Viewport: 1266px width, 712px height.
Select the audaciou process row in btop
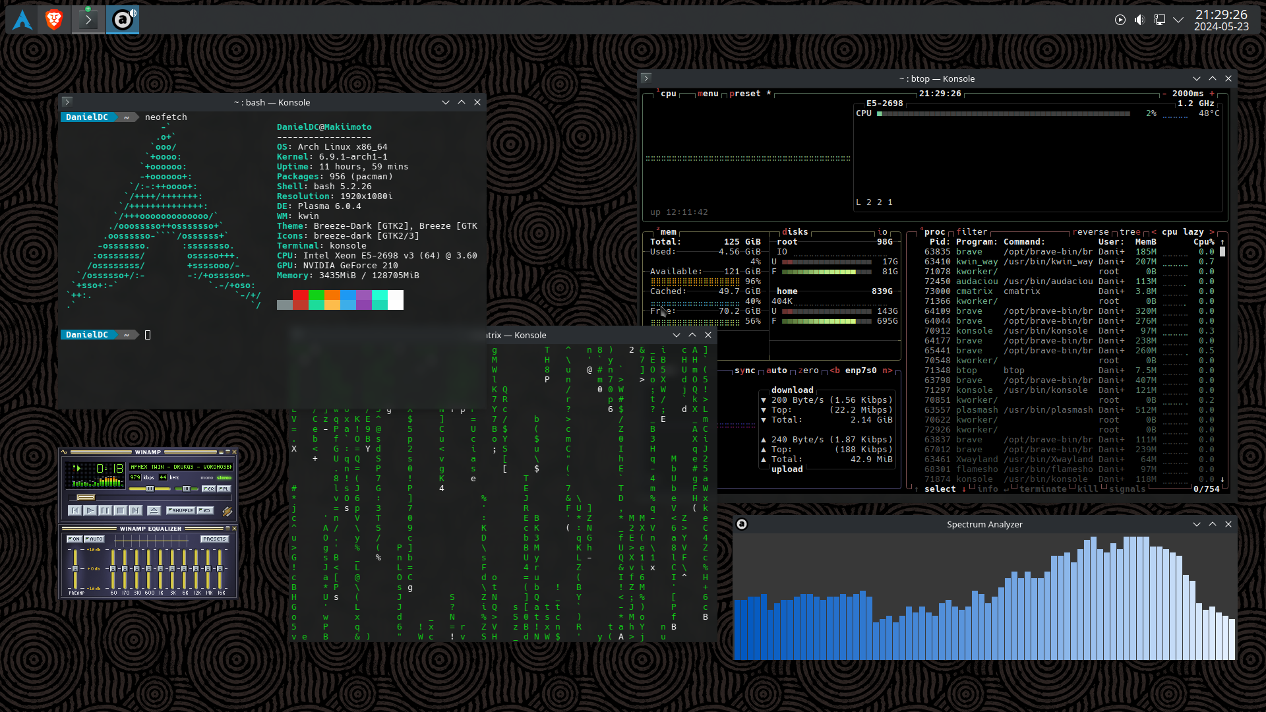point(1070,282)
